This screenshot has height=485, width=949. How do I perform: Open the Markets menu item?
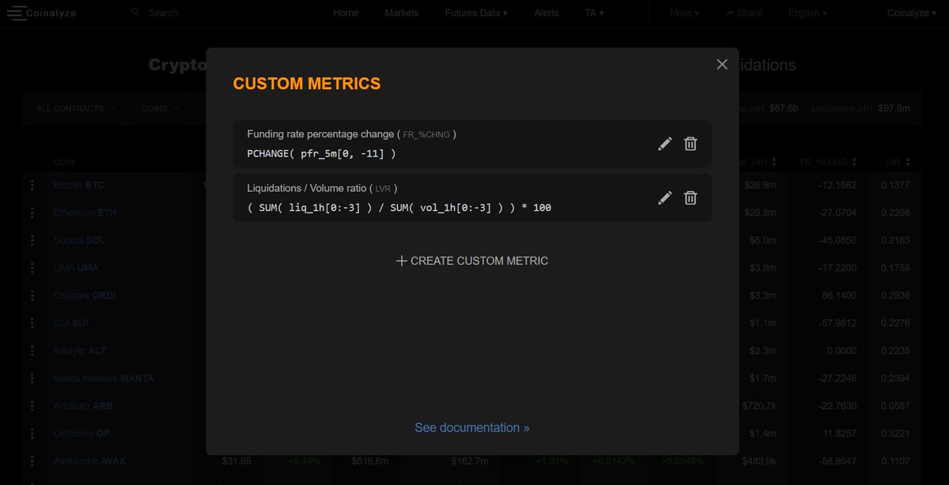pyautogui.click(x=402, y=13)
